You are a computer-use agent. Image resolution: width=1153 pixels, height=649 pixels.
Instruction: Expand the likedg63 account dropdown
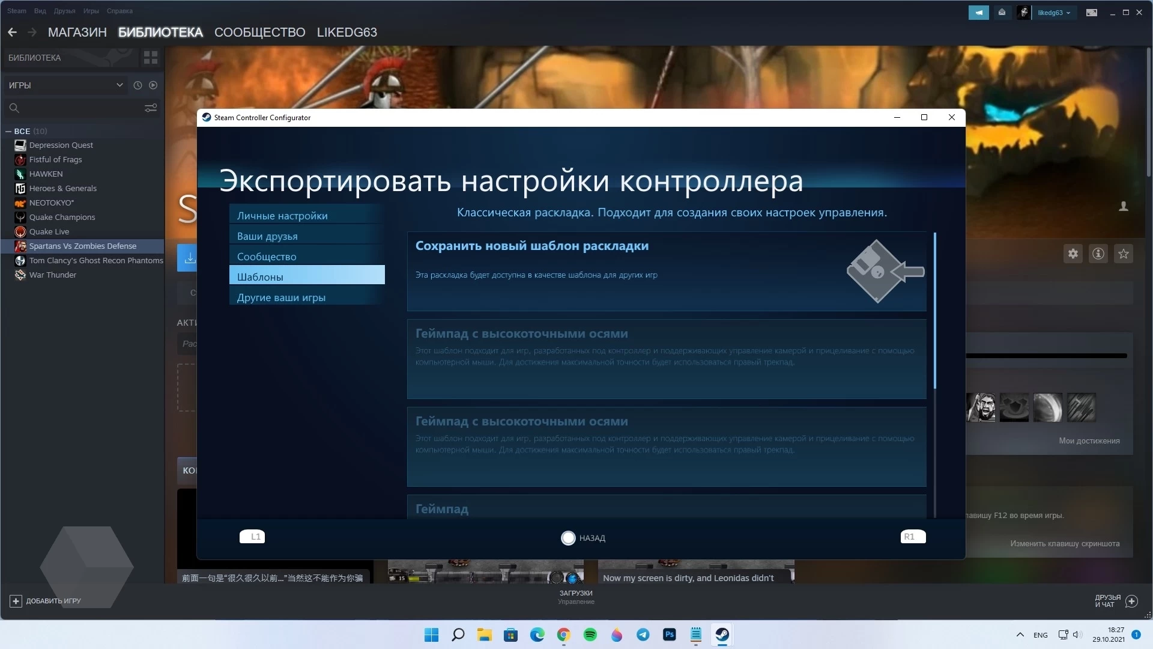click(x=1054, y=13)
